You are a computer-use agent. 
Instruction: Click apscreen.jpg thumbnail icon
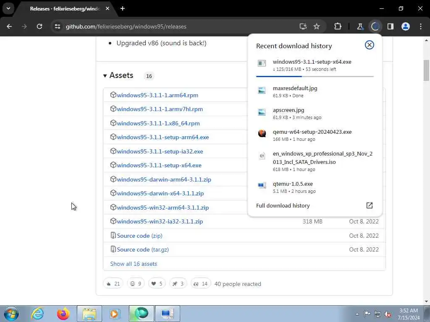[x=262, y=112]
